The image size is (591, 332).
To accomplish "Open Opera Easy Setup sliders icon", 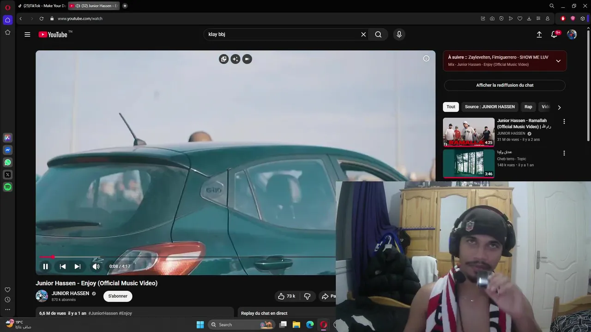I will (x=538, y=18).
